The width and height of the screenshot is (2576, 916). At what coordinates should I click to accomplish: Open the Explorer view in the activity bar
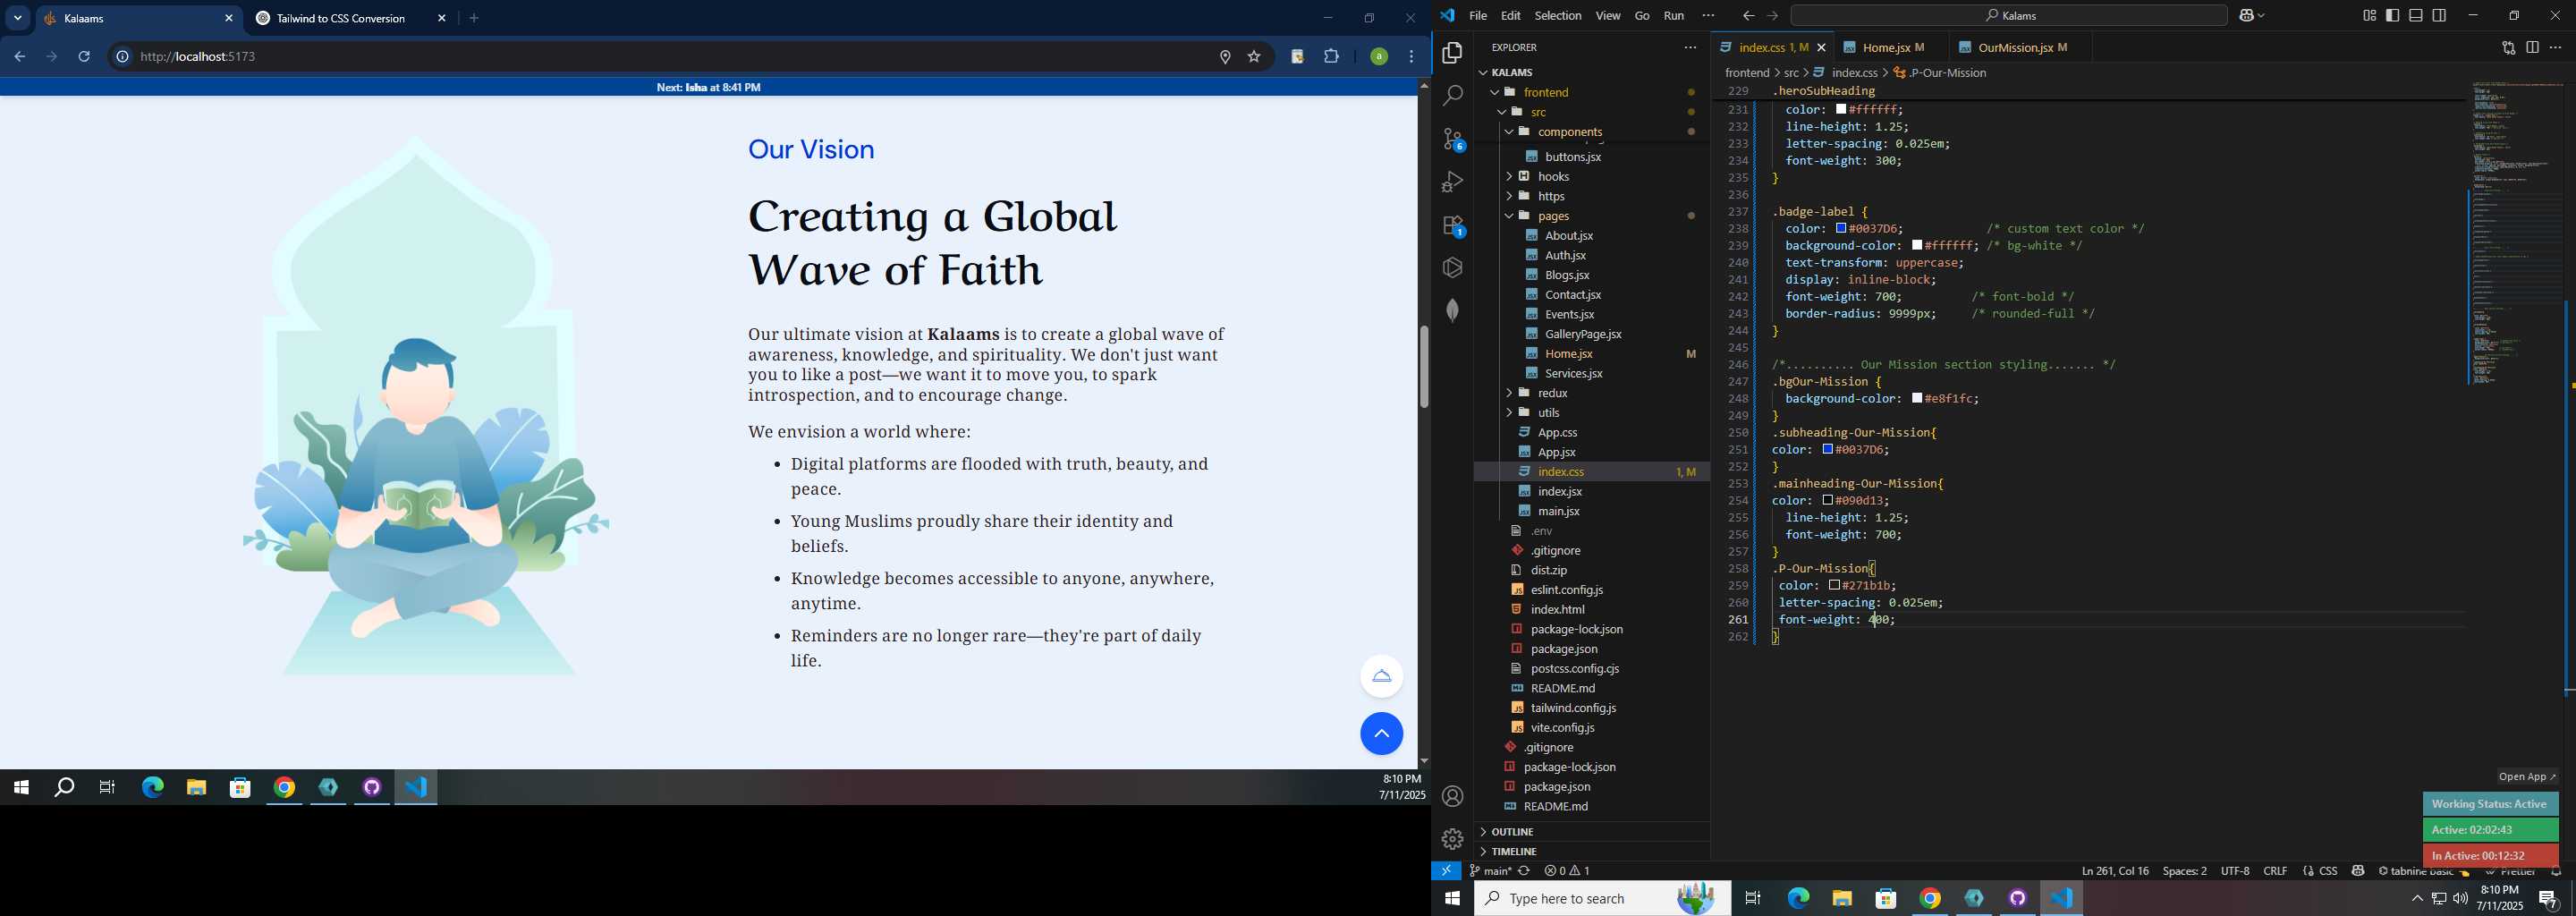[1452, 52]
